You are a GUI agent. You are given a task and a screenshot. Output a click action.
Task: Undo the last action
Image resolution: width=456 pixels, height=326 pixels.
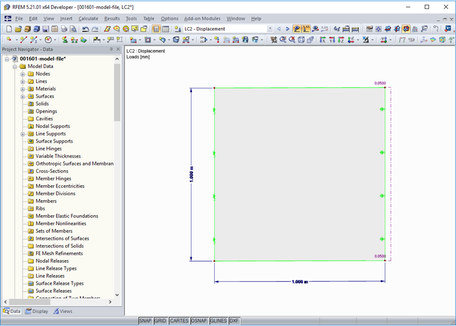point(85,29)
